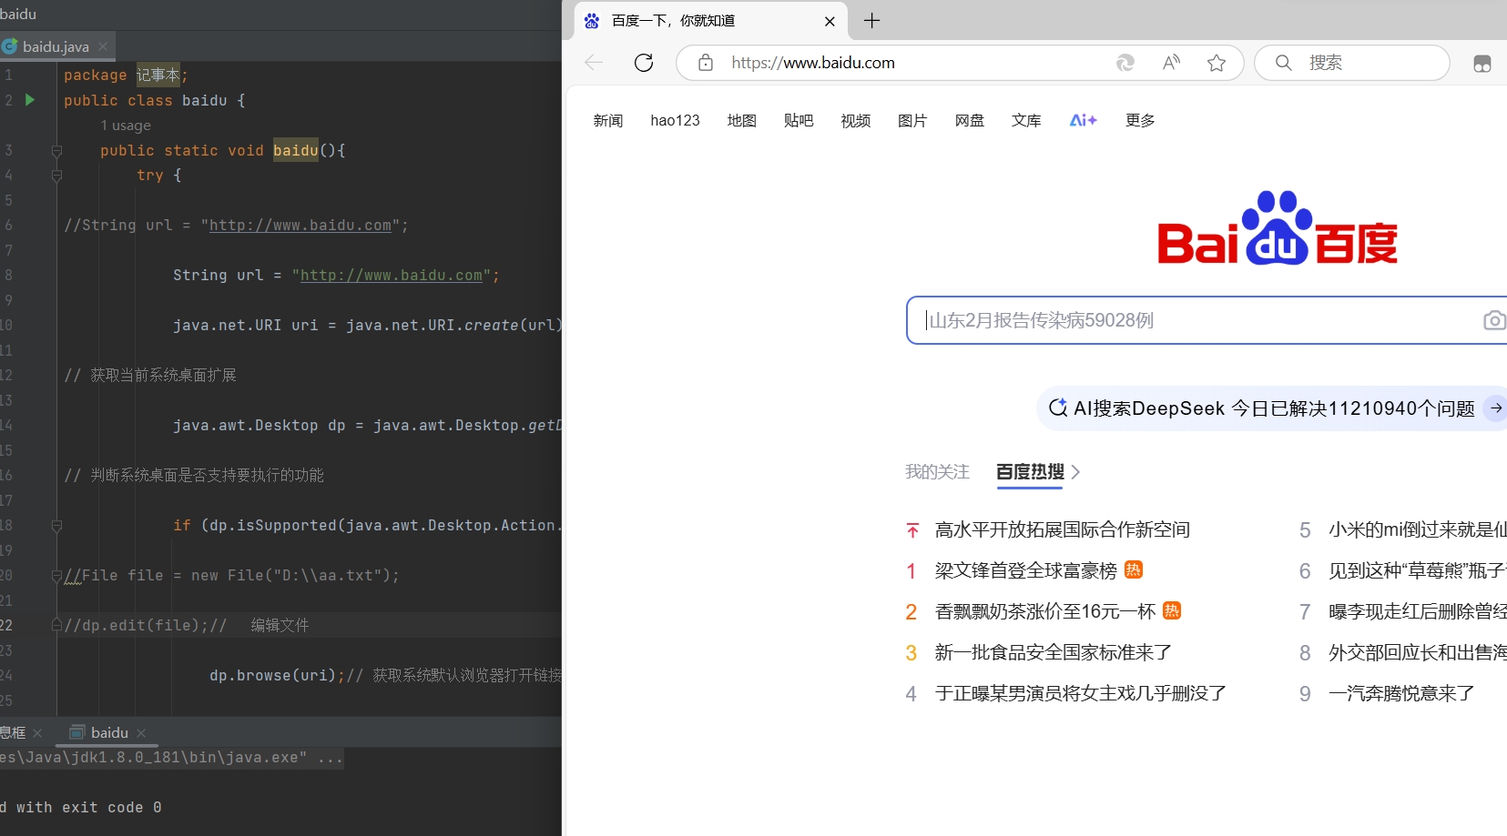Screen dimensions: 1507x836
Task: Open hot search 新一批食品安全国家标准来了
Action: pos(1053,652)
